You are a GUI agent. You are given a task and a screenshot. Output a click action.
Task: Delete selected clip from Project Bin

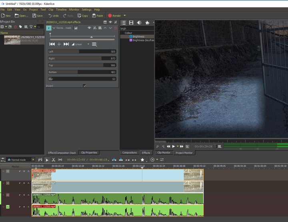(16, 27)
